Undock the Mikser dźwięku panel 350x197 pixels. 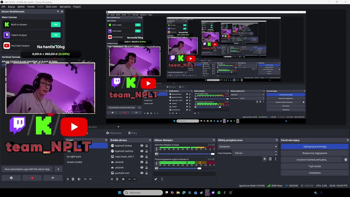coord(214,140)
